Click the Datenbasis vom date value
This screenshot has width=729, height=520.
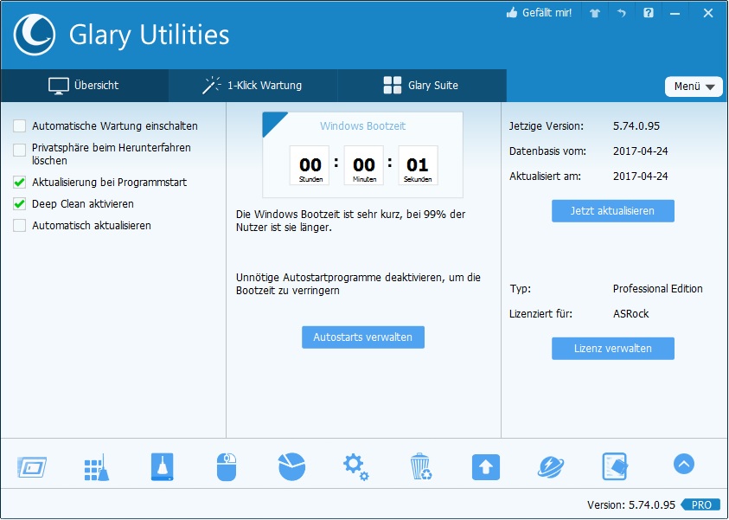click(640, 151)
